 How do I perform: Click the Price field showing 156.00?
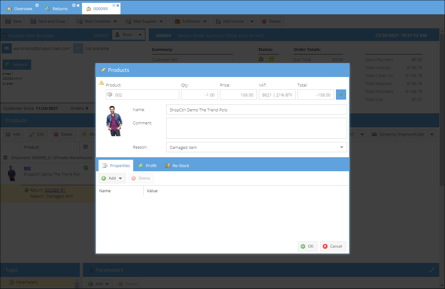click(x=238, y=95)
